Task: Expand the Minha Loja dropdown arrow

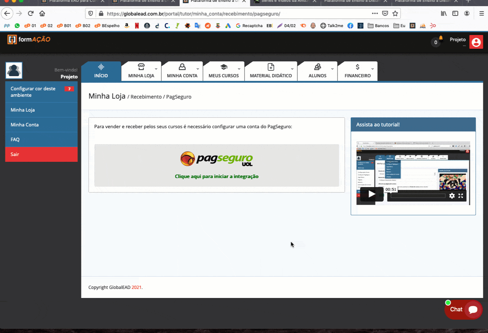Action: pyautogui.click(x=156, y=69)
